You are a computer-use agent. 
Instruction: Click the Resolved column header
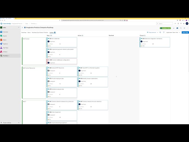coord(111,35)
